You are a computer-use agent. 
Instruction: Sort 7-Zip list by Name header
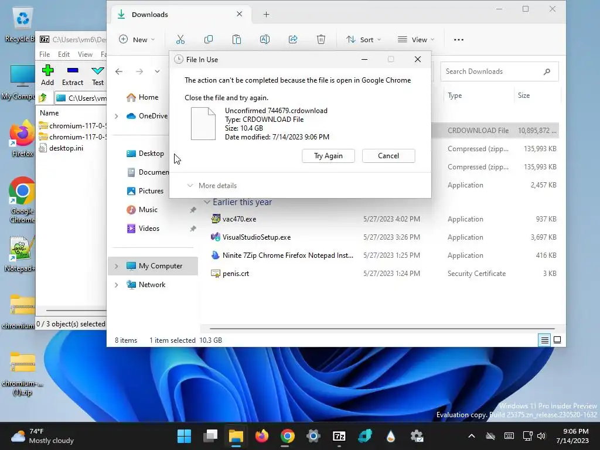coord(49,113)
